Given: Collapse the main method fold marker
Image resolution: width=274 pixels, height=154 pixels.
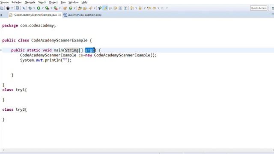Looking at the screenshot, I should tap(1, 50).
